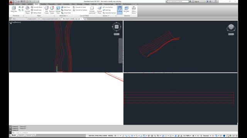Switch to the Layout1 tab

21,135
